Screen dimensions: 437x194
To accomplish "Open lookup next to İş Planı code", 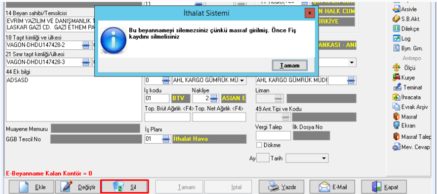I will pos(165,139).
